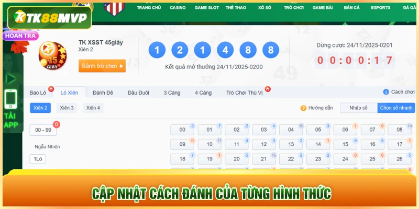Switch to Chọn số nhanh mode
Image resolution: width=419 pixels, height=209 pixels.
pos(396,108)
